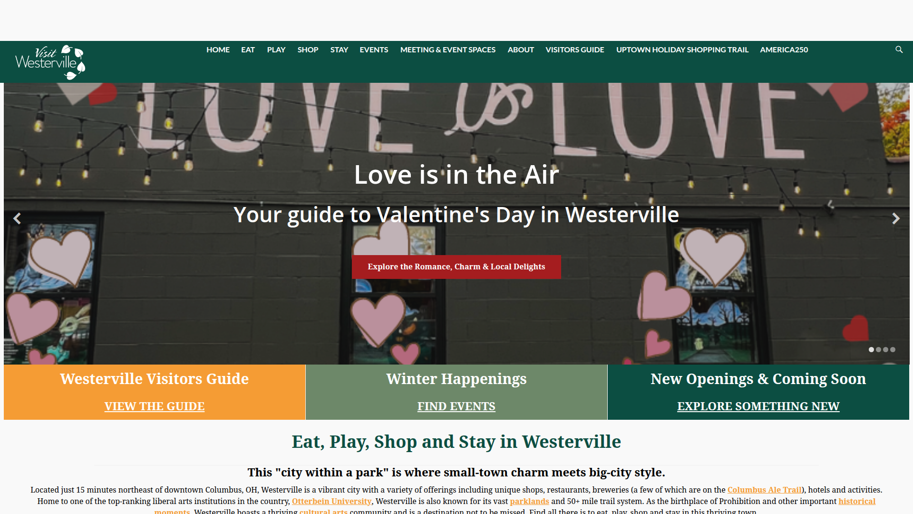Open the STAY menu item

[x=339, y=49]
